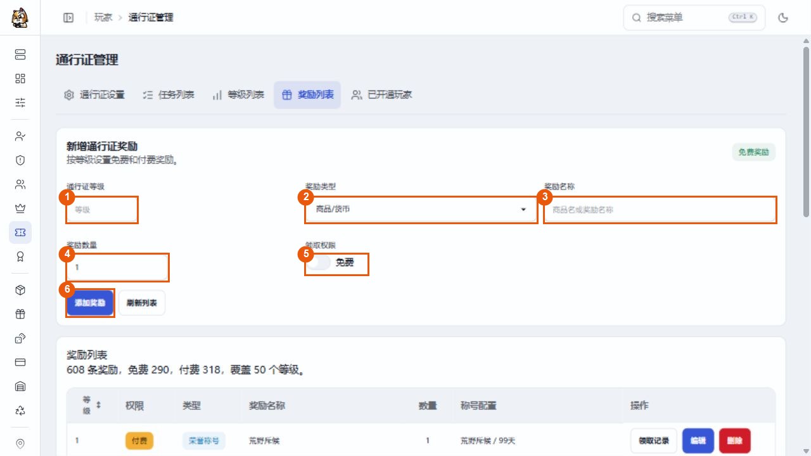Open the 等级列表 tab
This screenshot has width=811, height=456.
point(238,95)
